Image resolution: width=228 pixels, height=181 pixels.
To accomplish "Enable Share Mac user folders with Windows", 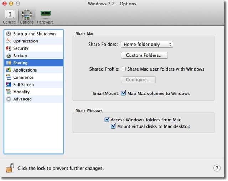I will 124,69.
